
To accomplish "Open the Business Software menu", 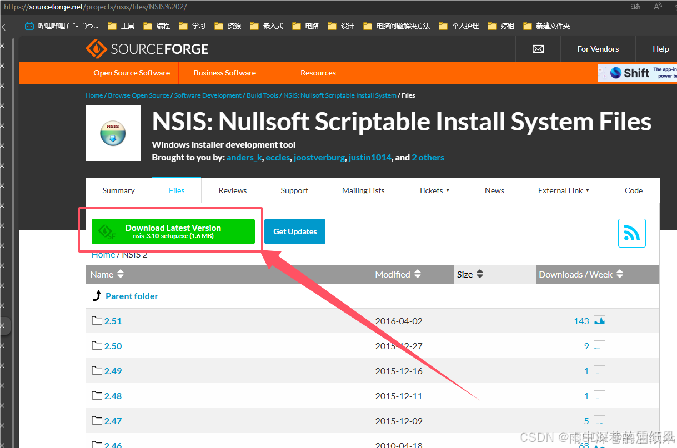I will click(x=225, y=73).
